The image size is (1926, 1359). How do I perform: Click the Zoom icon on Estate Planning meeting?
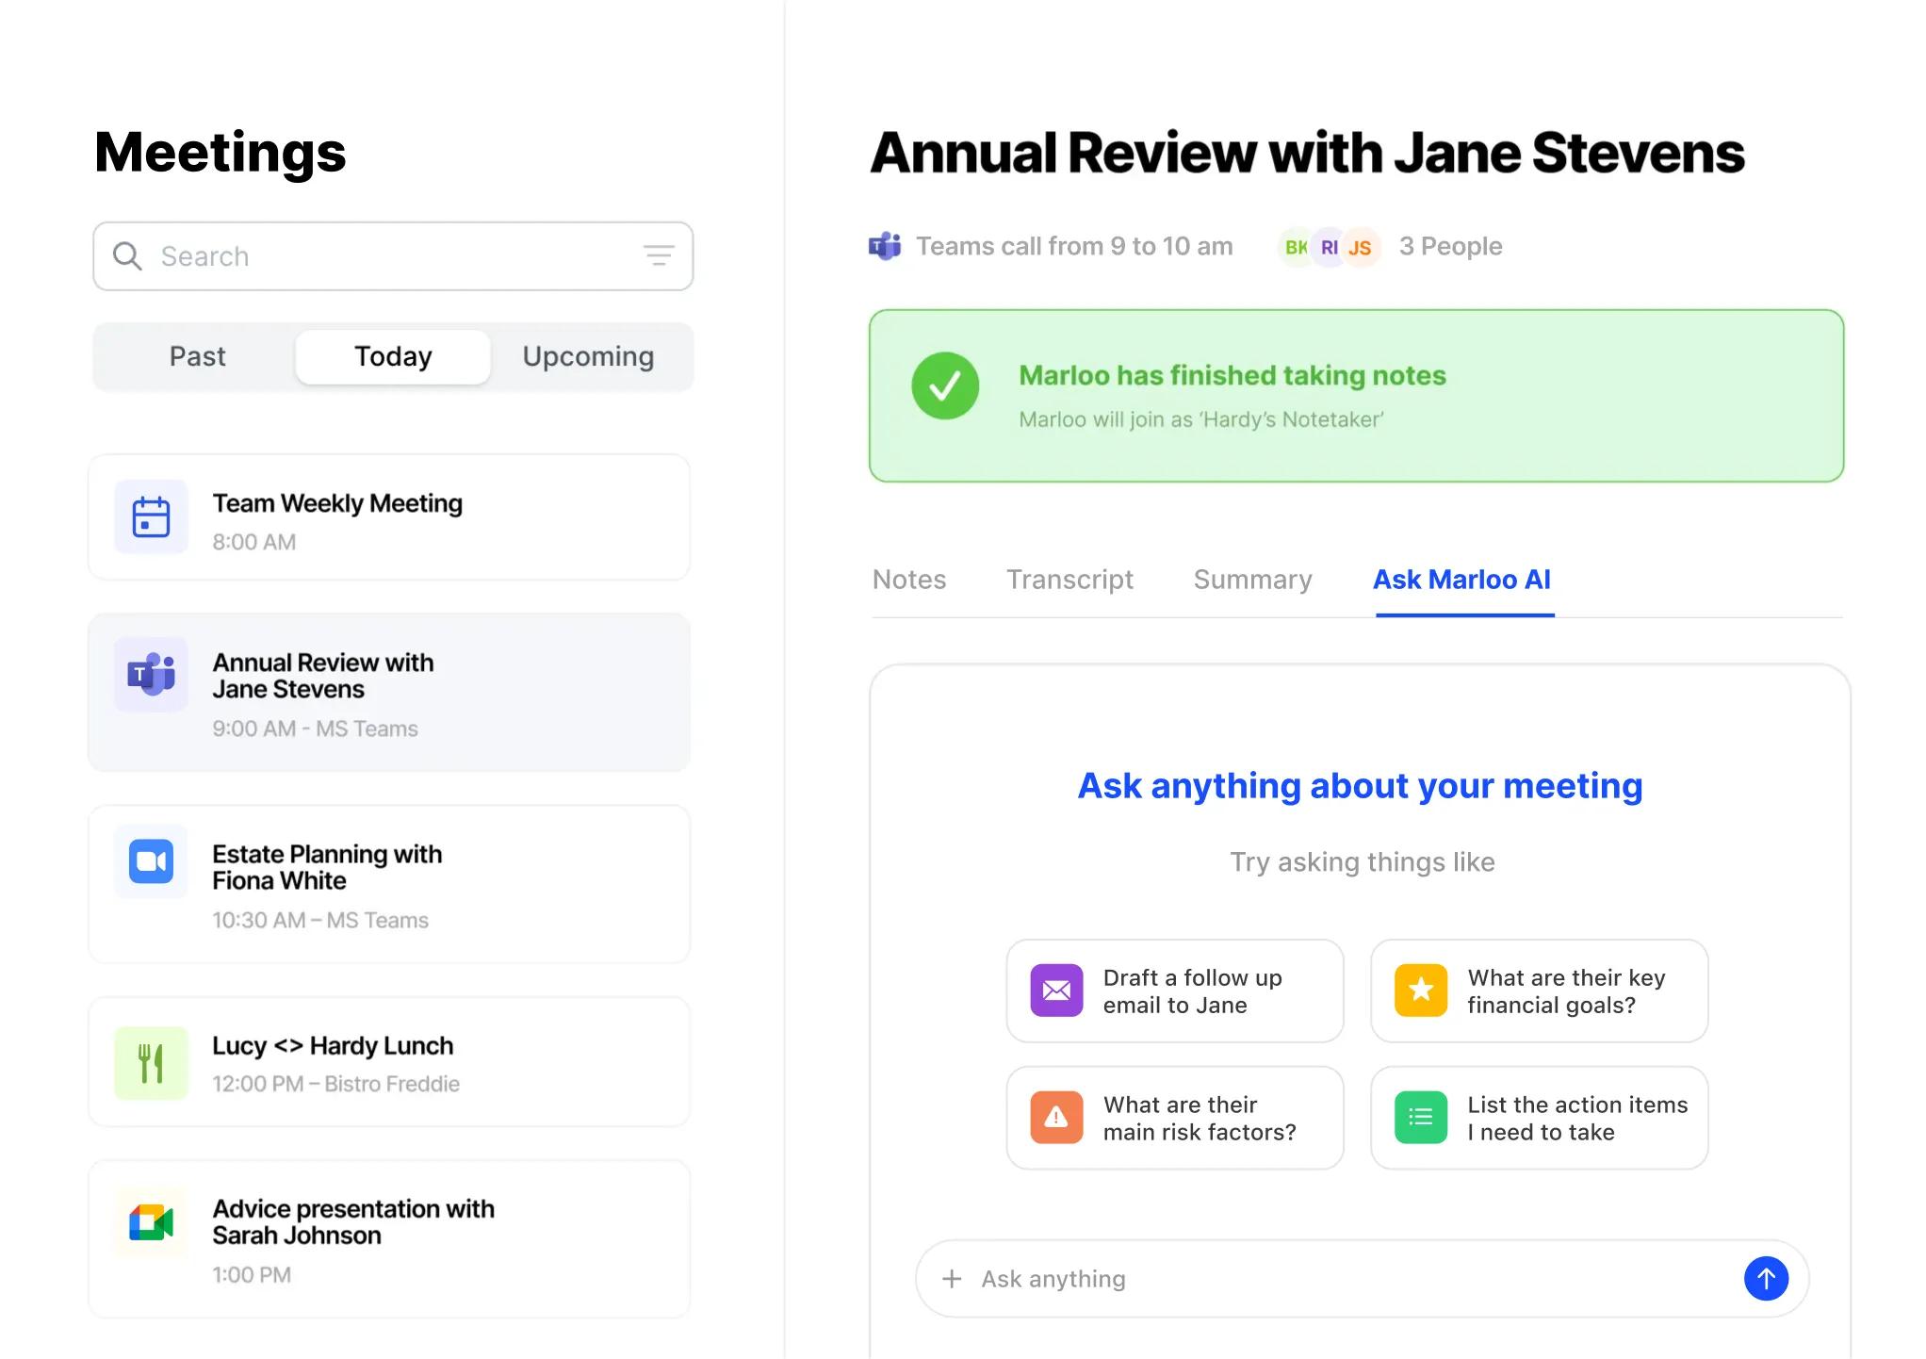151,861
